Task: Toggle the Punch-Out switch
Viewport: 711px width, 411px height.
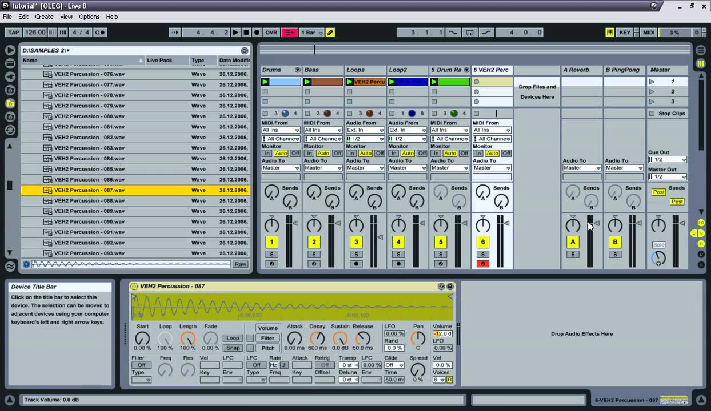Action: tap(486, 33)
